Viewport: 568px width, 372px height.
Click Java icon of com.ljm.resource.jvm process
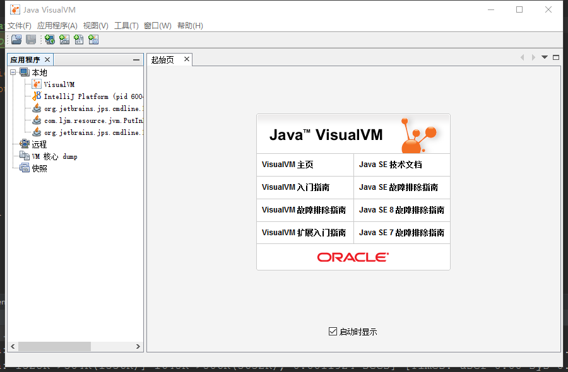pos(37,120)
